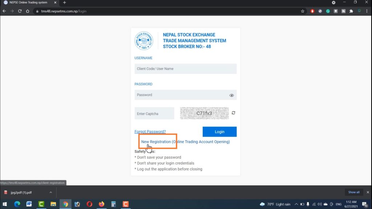This screenshot has height=209, width=372.
Task: Open a new browser tab
Action: click(x=65, y=3)
